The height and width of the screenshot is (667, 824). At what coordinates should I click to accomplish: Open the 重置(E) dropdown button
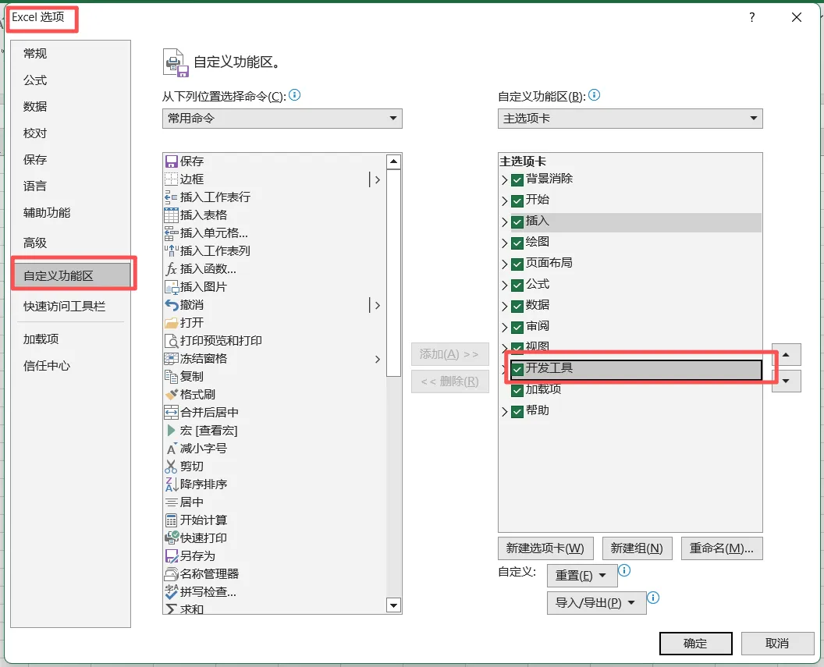point(582,576)
